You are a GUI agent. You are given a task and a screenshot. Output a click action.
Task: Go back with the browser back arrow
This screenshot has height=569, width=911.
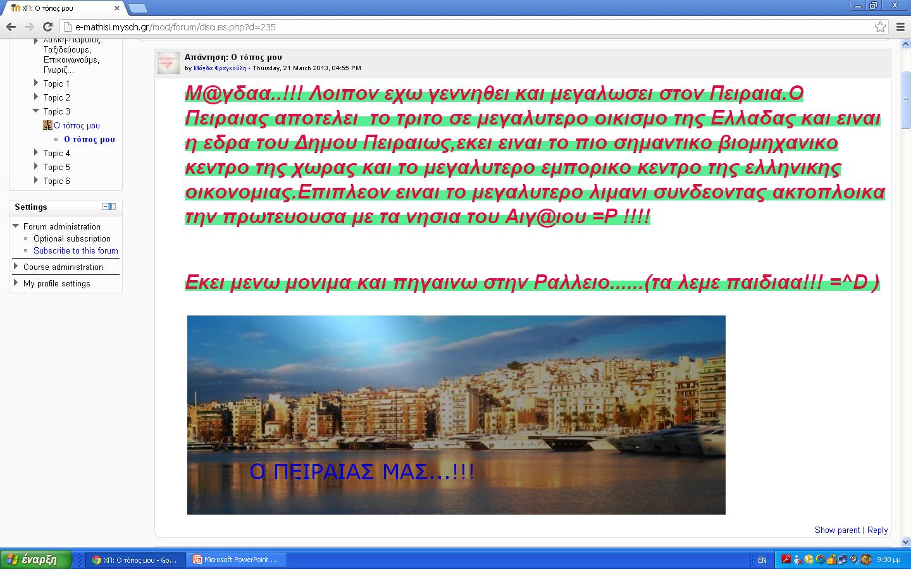[11, 27]
